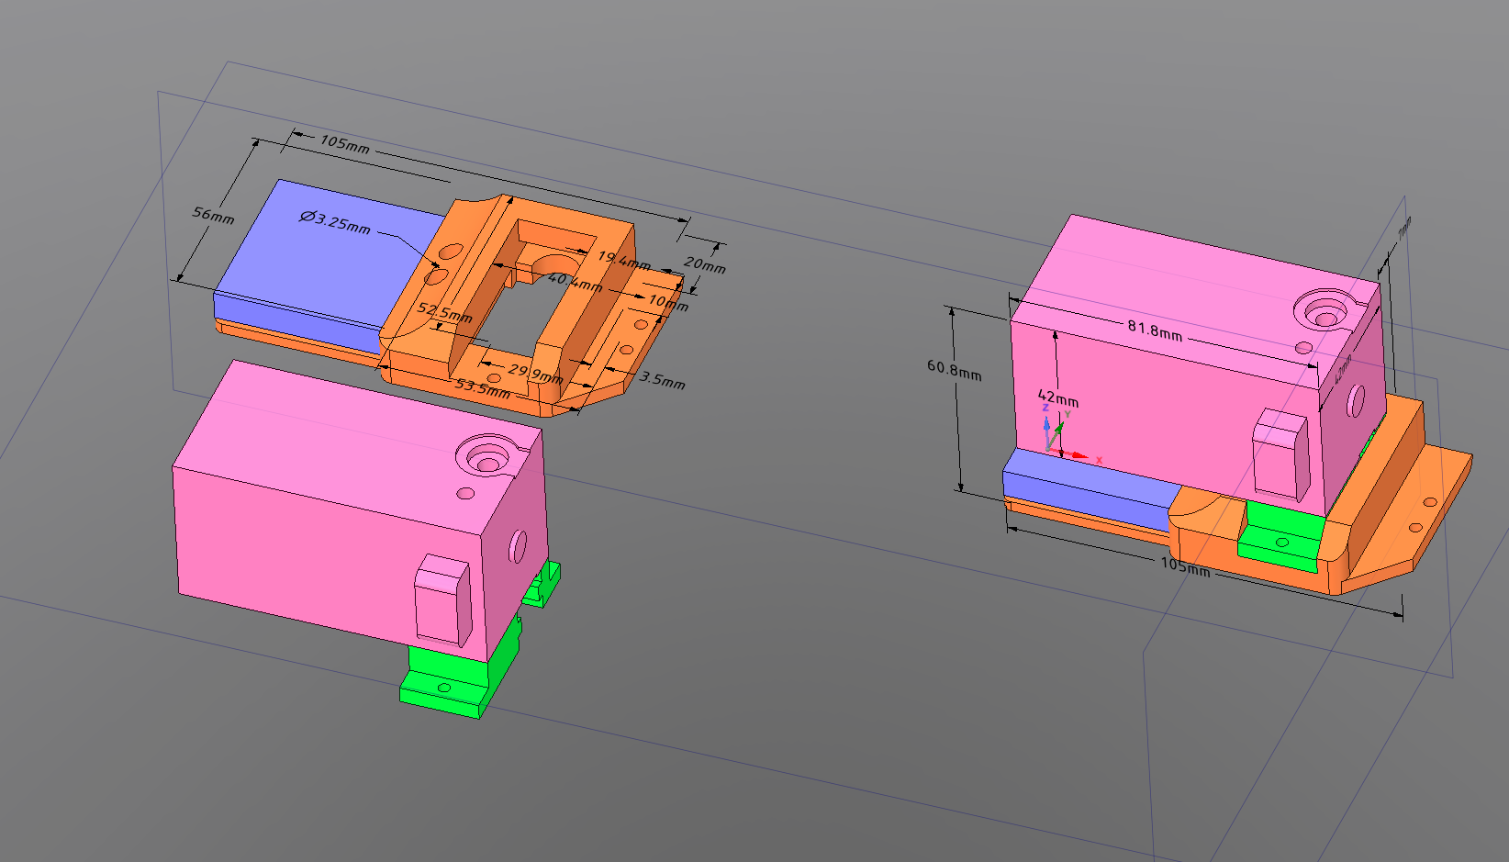The height and width of the screenshot is (862, 1509).
Task: Click the 56mm width dimension label
Action: [213, 215]
